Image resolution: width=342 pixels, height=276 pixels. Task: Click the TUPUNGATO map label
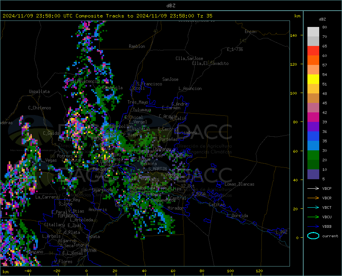68,216
